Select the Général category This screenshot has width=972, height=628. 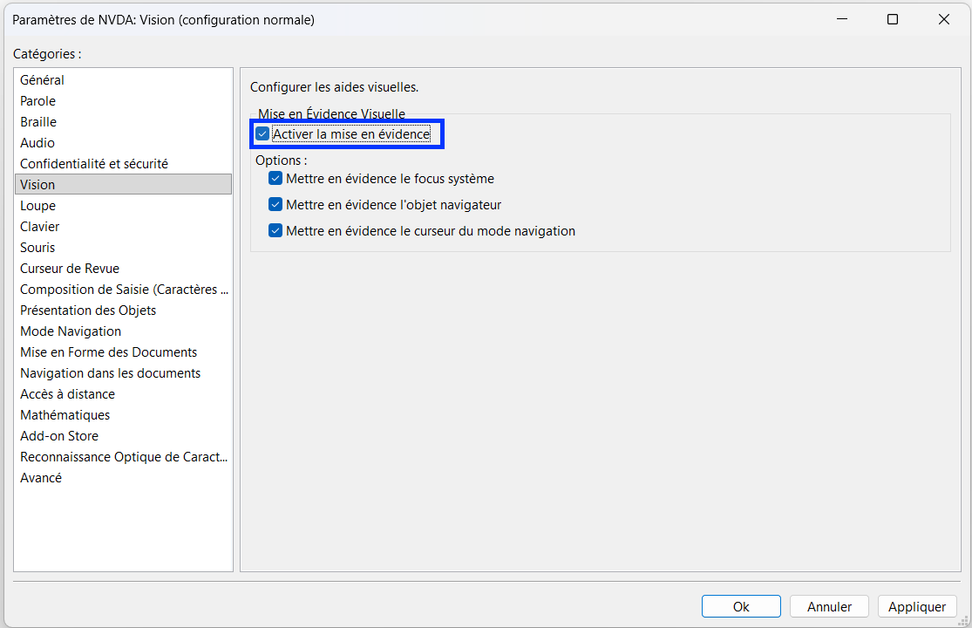(x=123, y=80)
